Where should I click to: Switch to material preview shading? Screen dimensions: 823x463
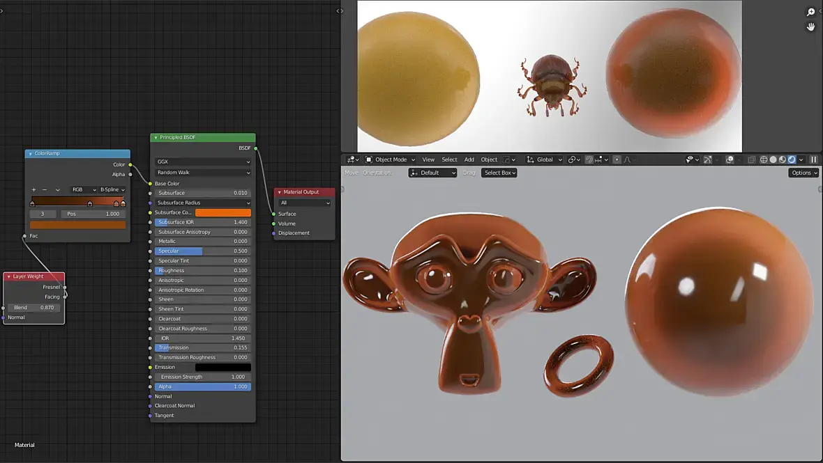pyautogui.click(x=783, y=159)
